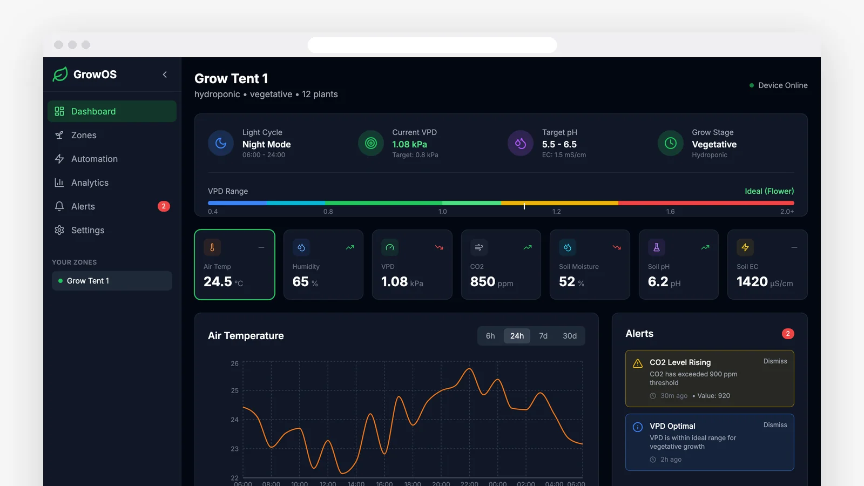Click the Current VPD target icon
This screenshot has width=864, height=486.
(x=371, y=143)
